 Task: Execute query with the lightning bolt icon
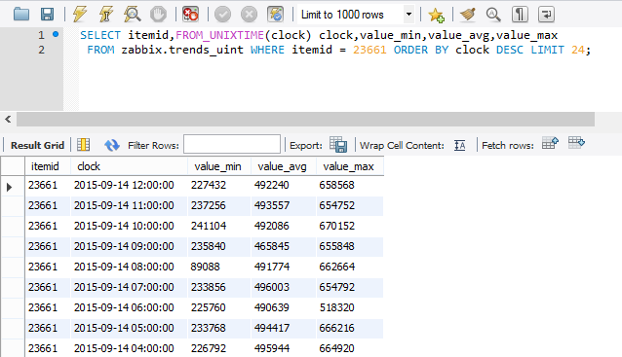[x=80, y=15]
